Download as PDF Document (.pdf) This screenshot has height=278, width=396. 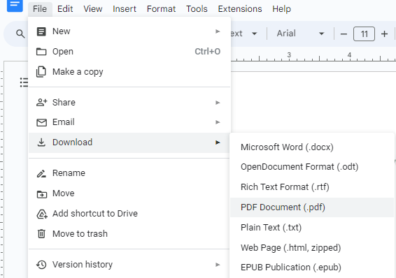(x=312, y=207)
